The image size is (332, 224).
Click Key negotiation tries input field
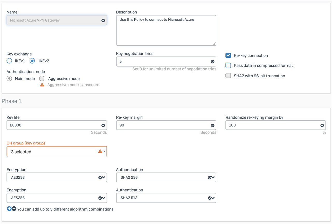click(166, 62)
